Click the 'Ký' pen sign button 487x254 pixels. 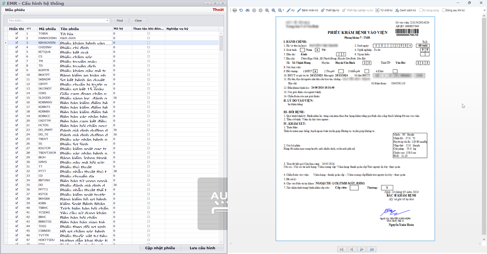291,10
